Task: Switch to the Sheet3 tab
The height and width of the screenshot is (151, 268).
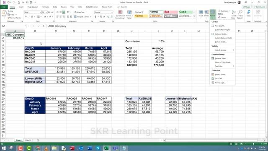Action: point(28,140)
